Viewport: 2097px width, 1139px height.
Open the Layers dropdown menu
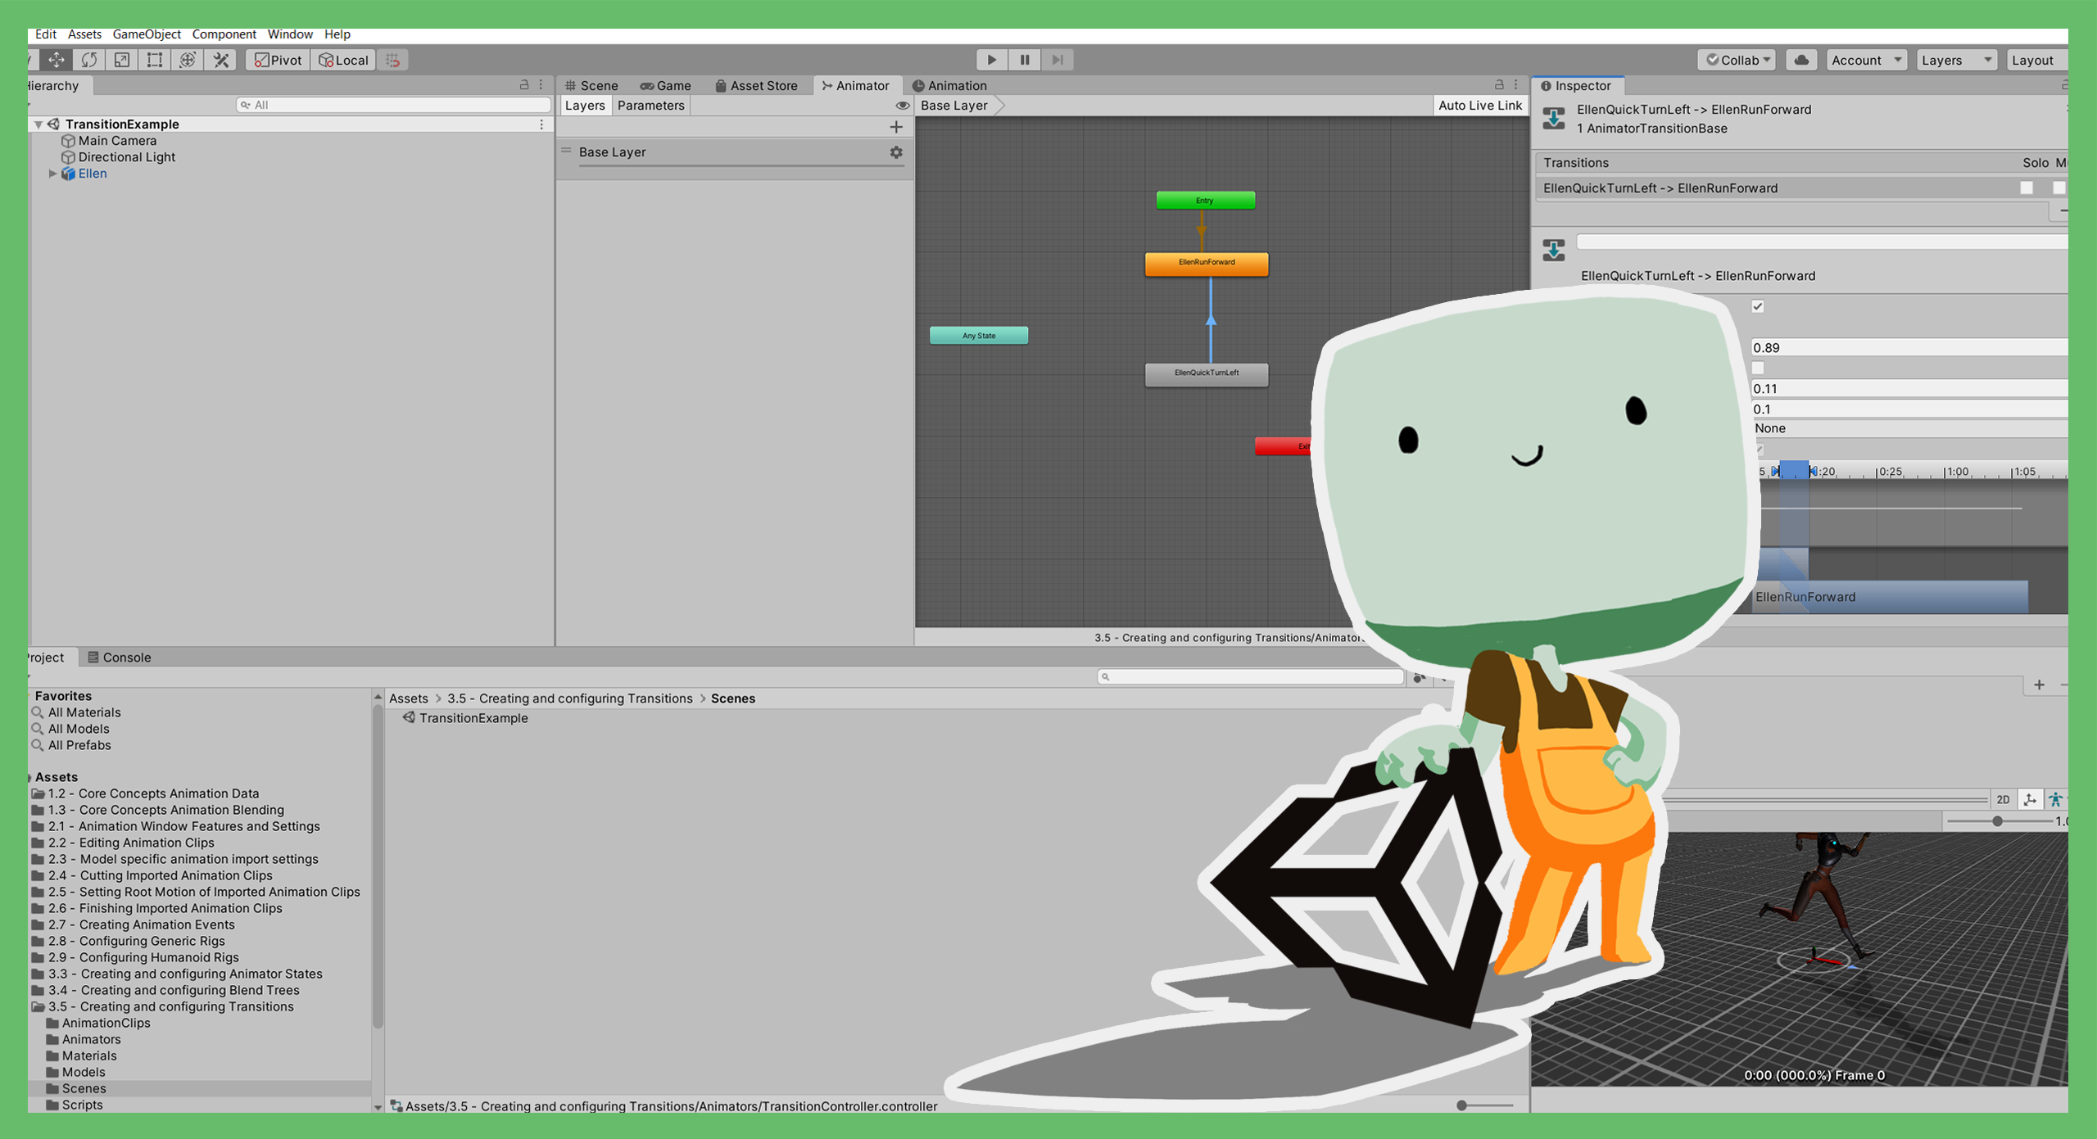tap(1956, 60)
